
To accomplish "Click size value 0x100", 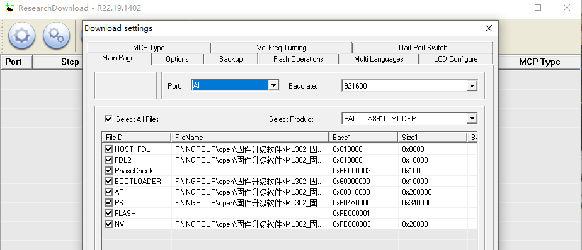I will tap(411, 171).
